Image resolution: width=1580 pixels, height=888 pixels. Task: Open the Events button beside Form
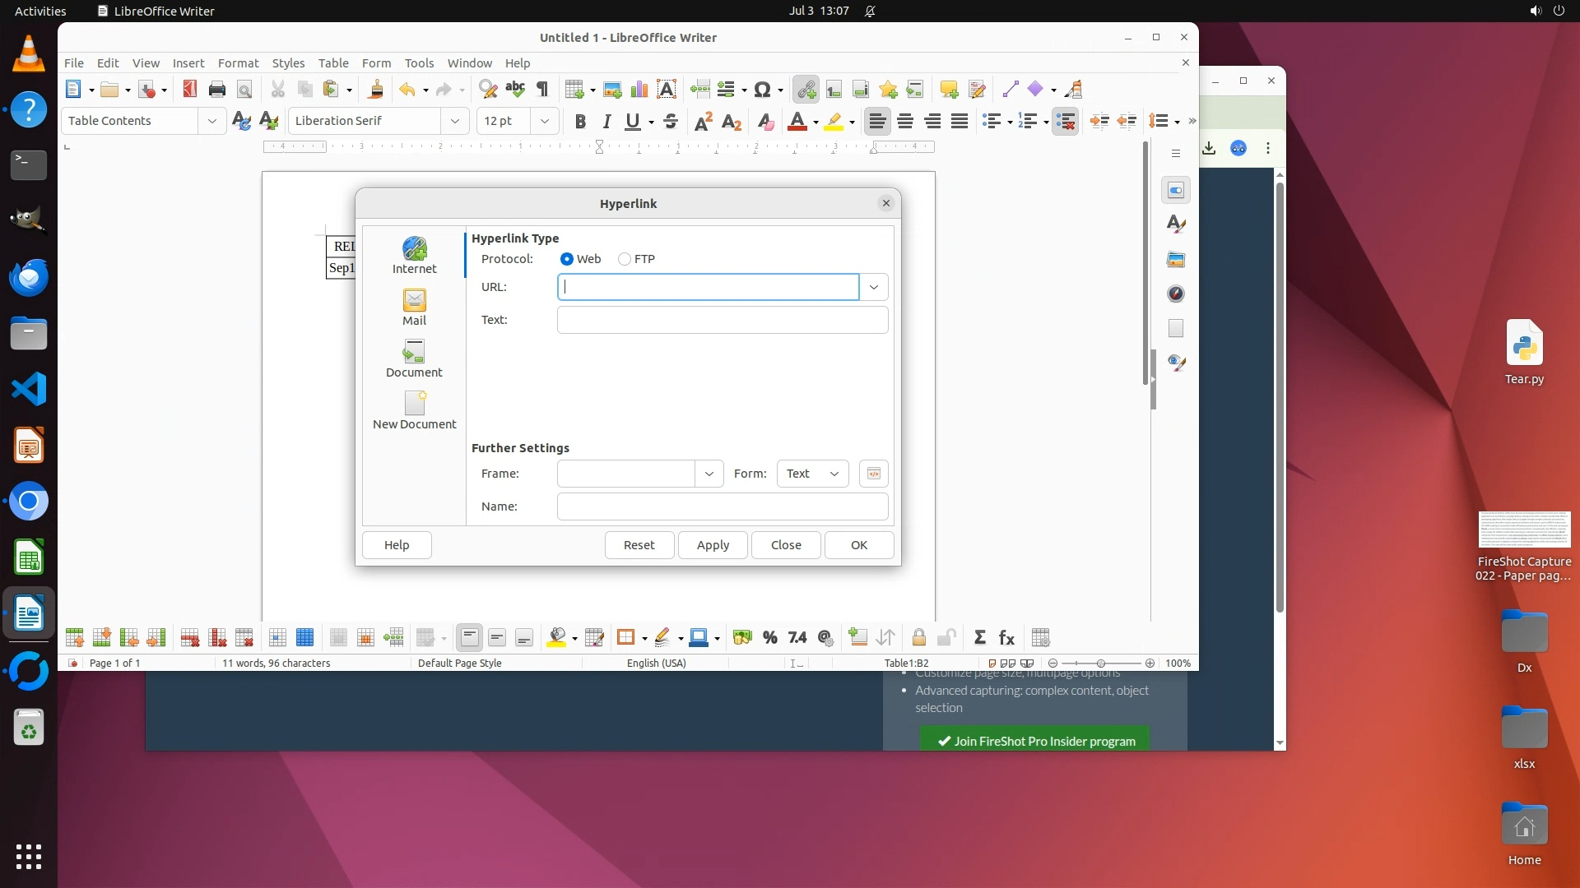click(873, 474)
